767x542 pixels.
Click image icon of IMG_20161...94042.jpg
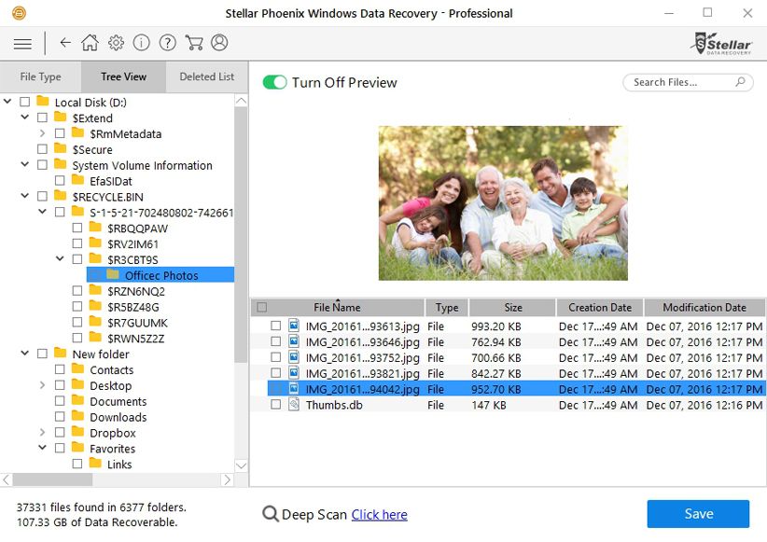pyautogui.click(x=294, y=389)
